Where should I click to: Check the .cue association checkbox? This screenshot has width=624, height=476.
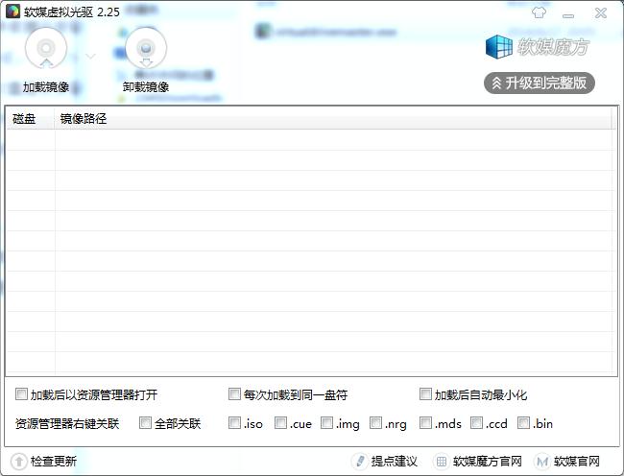pyautogui.click(x=280, y=422)
